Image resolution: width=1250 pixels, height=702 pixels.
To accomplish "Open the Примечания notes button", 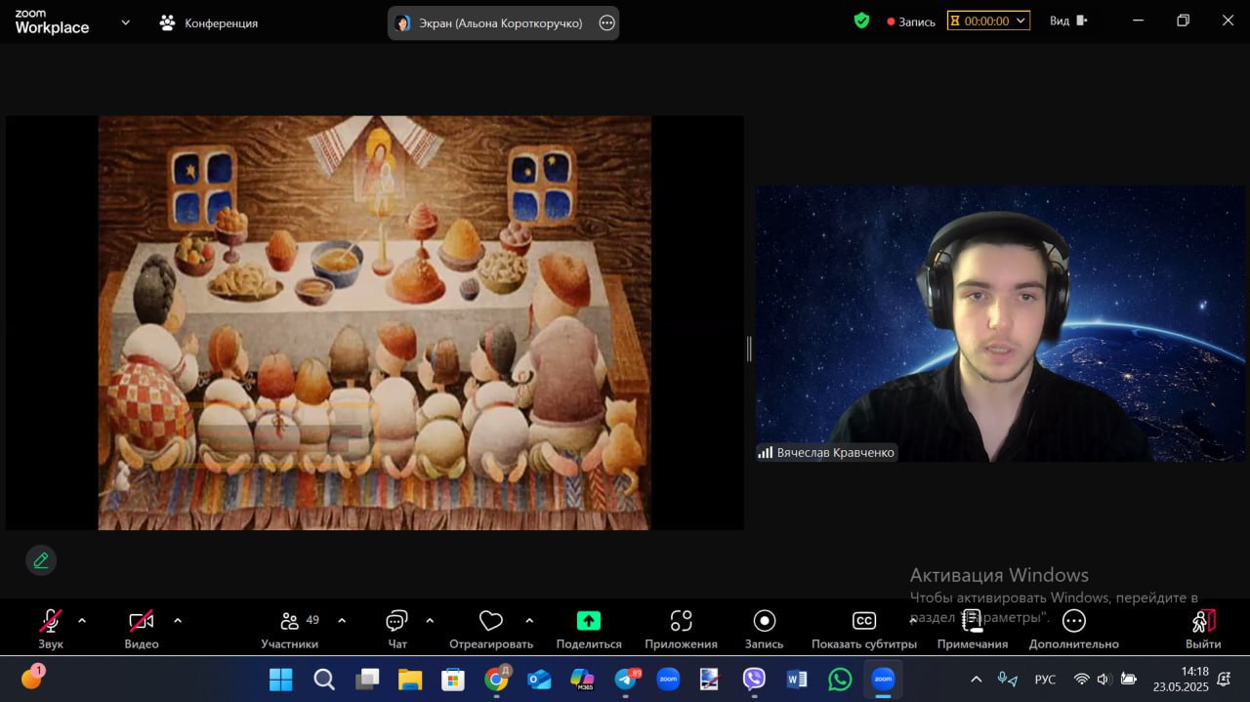I will click(x=973, y=628).
